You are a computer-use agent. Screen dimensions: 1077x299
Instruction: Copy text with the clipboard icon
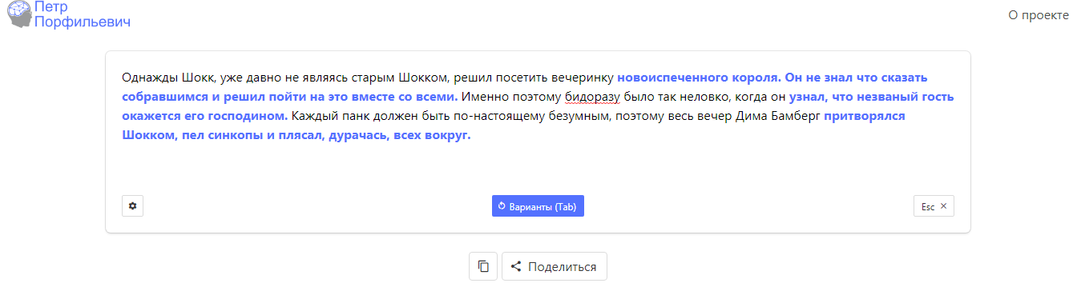[x=483, y=266]
